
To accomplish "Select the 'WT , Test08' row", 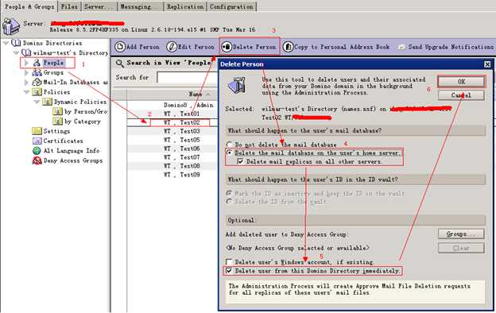I will (x=172, y=166).
